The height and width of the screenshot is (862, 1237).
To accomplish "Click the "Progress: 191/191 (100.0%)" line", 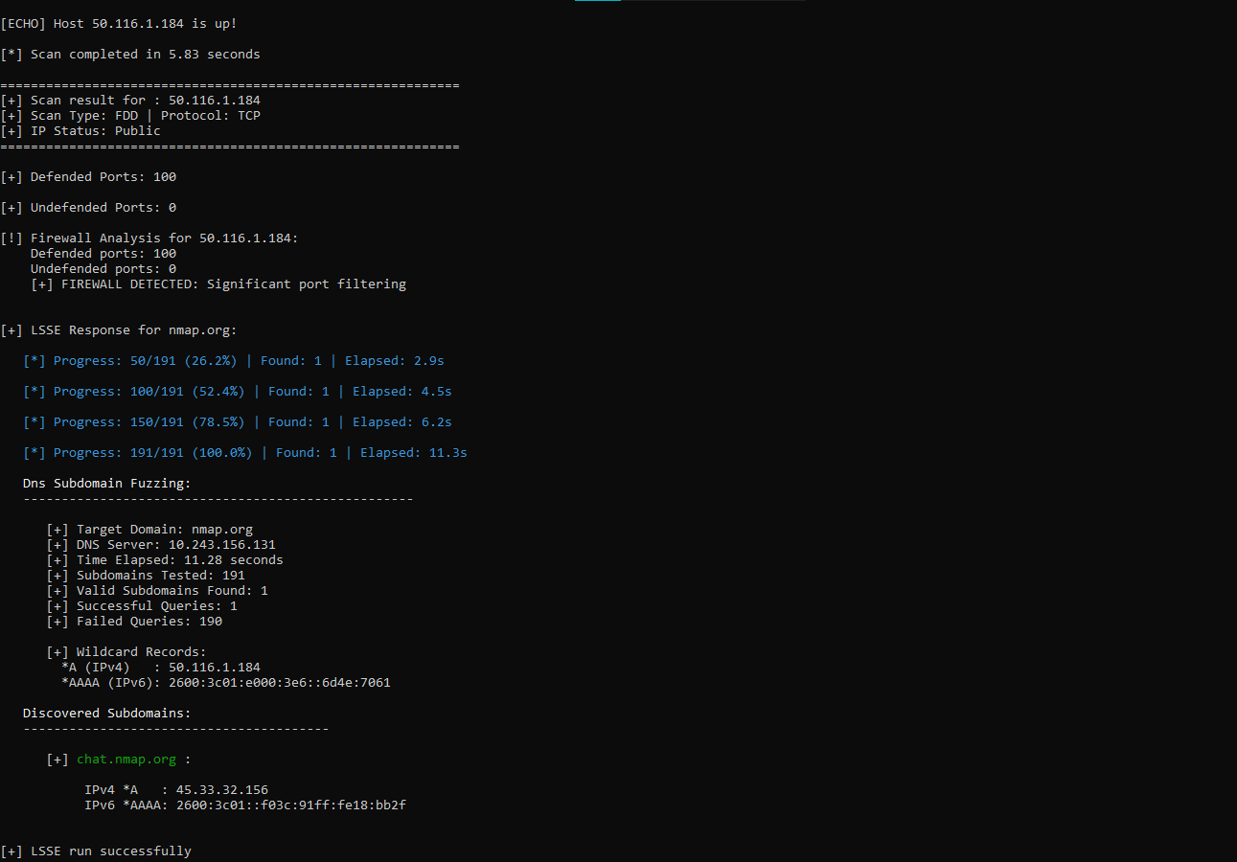I will click(245, 452).
